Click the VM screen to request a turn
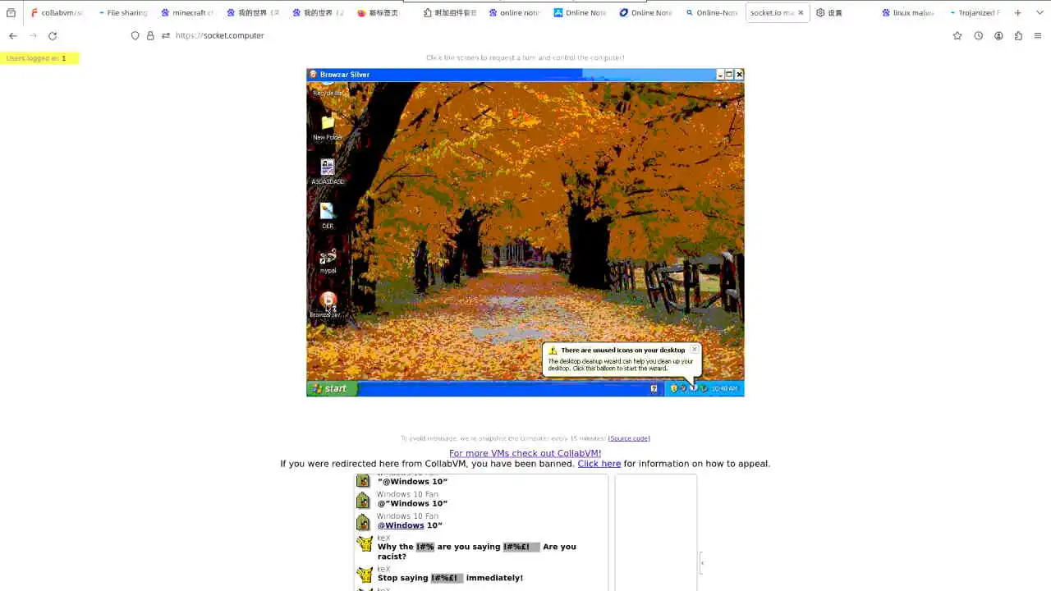The width and height of the screenshot is (1051, 591). (525, 232)
